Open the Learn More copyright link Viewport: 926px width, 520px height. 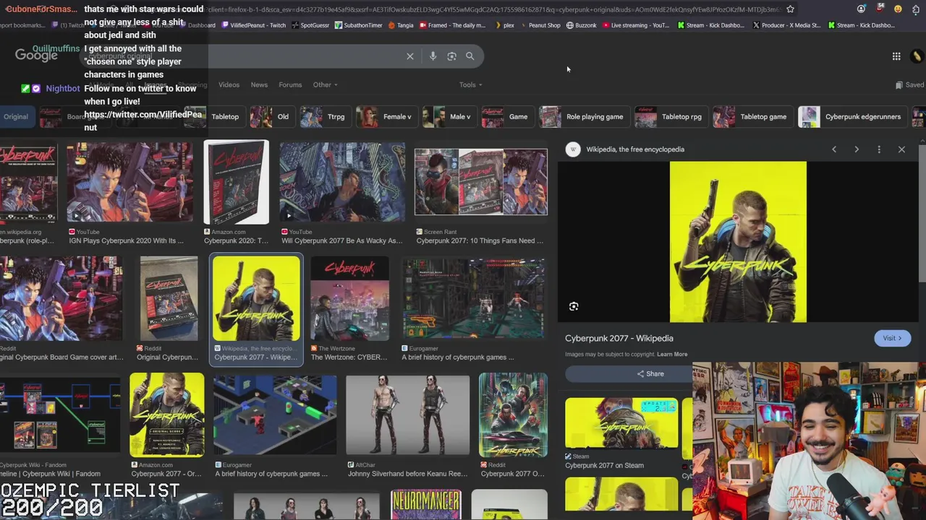[672, 355]
